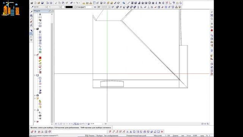
Task: Click the bottom icon of right vertical toolbar
Action: pyautogui.click(x=212, y=74)
